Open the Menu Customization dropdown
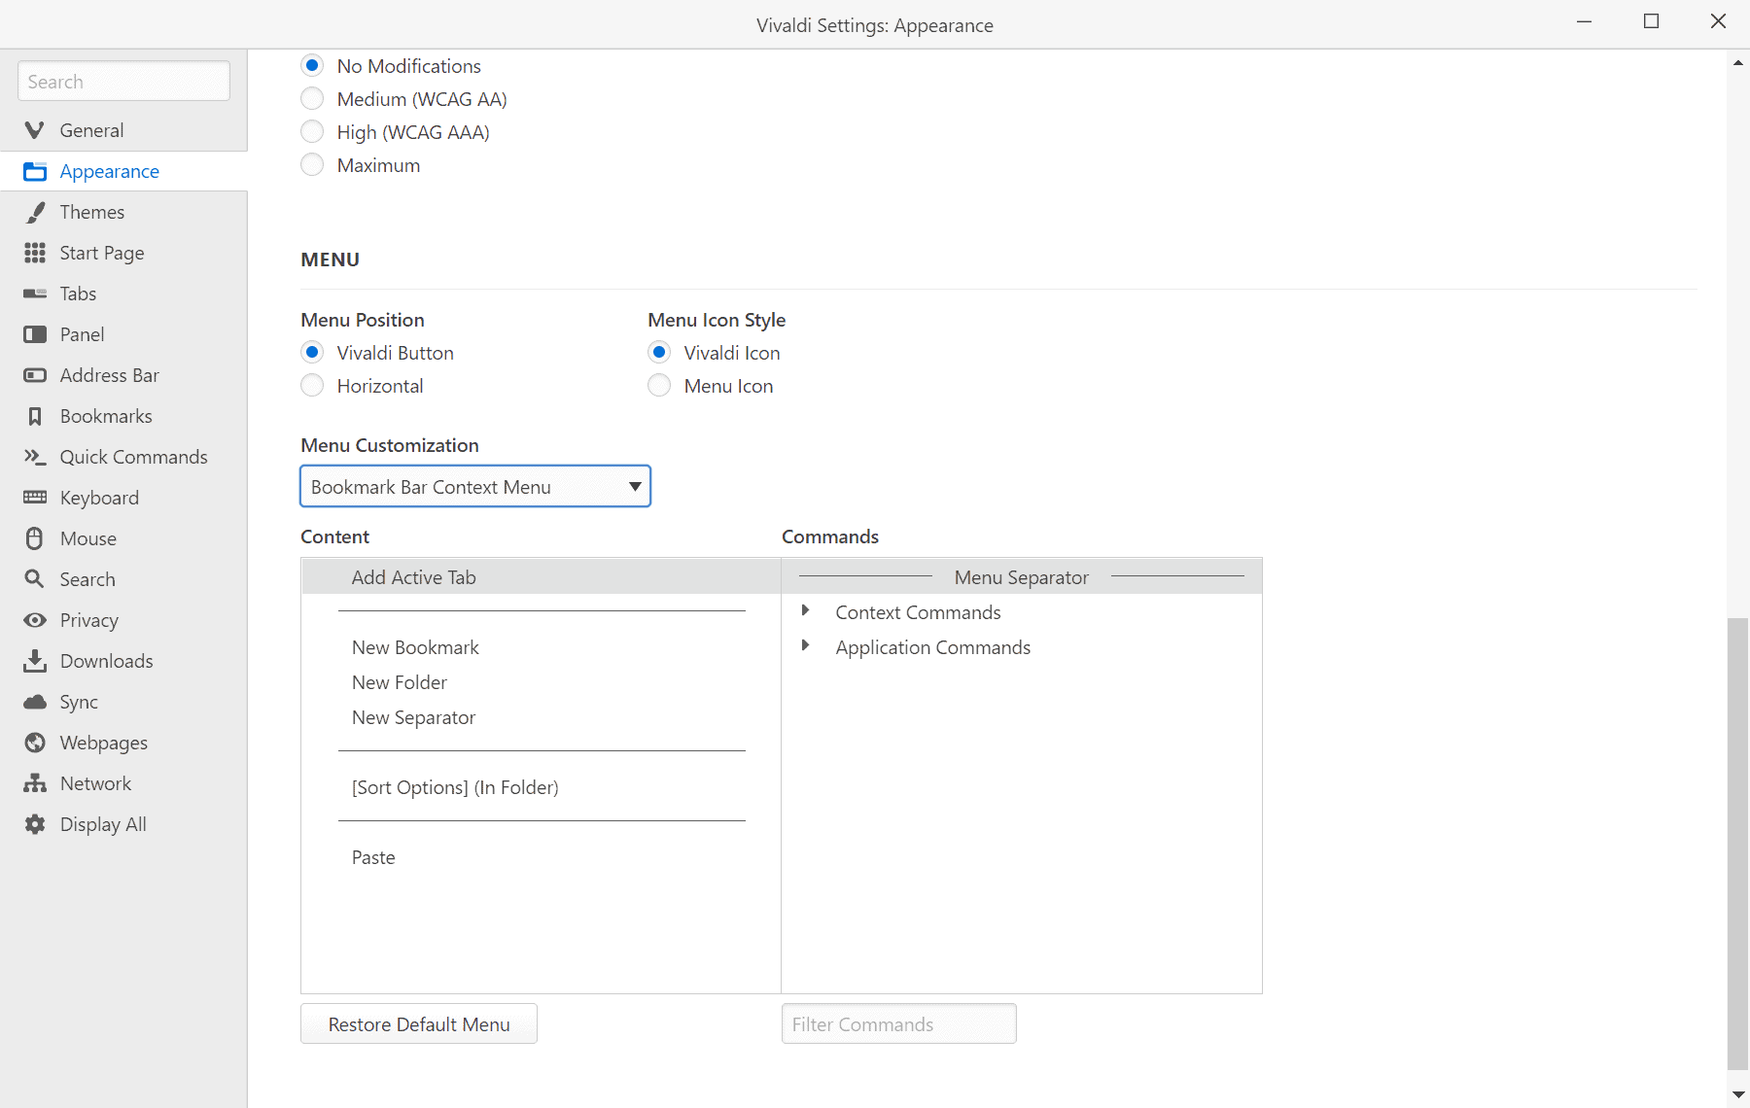This screenshot has width=1750, height=1108. coord(474,486)
